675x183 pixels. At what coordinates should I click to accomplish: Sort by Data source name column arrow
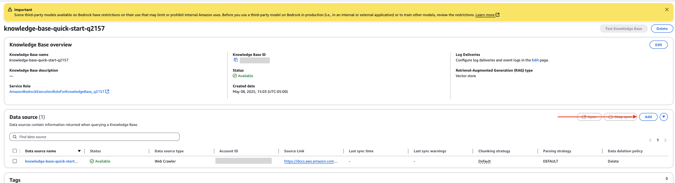(x=79, y=151)
